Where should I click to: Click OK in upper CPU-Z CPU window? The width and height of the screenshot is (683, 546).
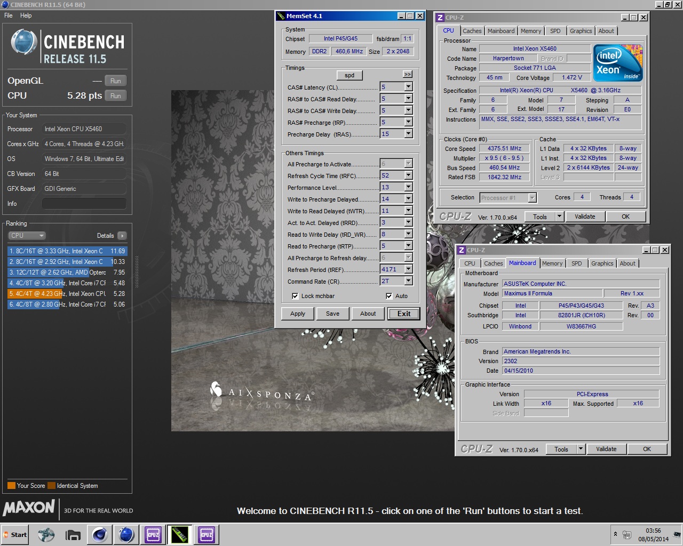[x=625, y=216]
